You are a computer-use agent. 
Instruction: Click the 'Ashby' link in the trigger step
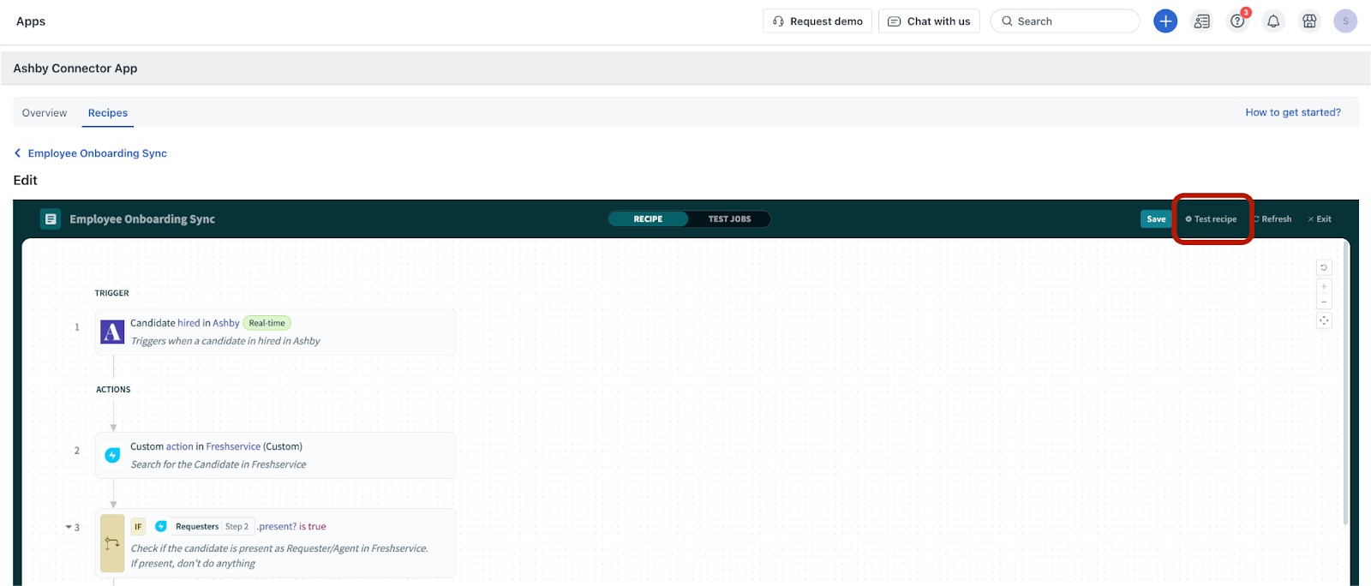pyautogui.click(x=226, y=323)
